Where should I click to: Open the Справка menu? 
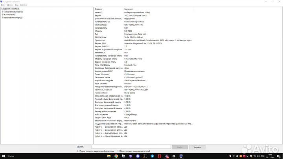tap(24, 5)
